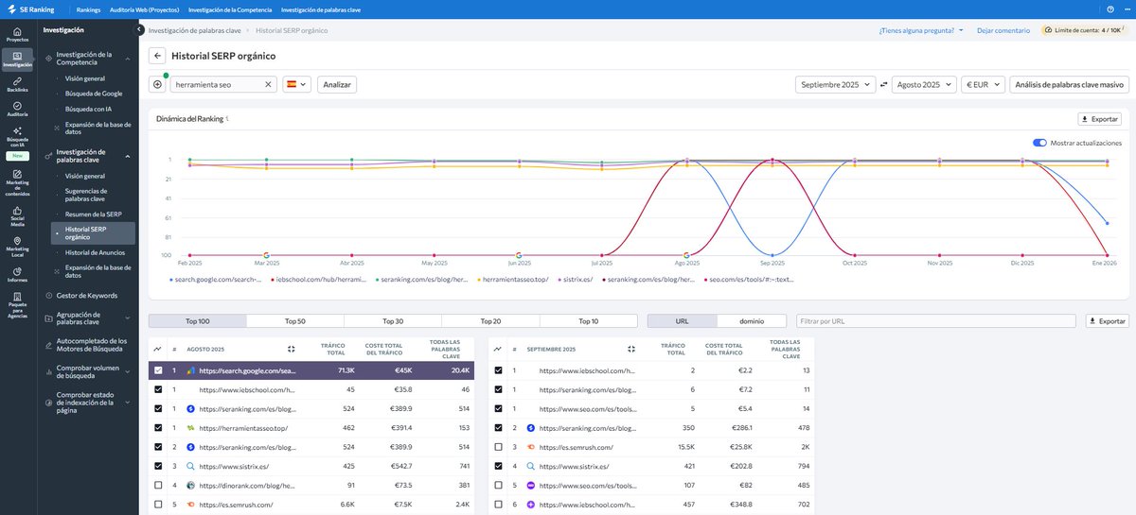Open Informes sidebar icon
The height and width of the screenshot is (515, 1136).
click(x=17, y=274)
